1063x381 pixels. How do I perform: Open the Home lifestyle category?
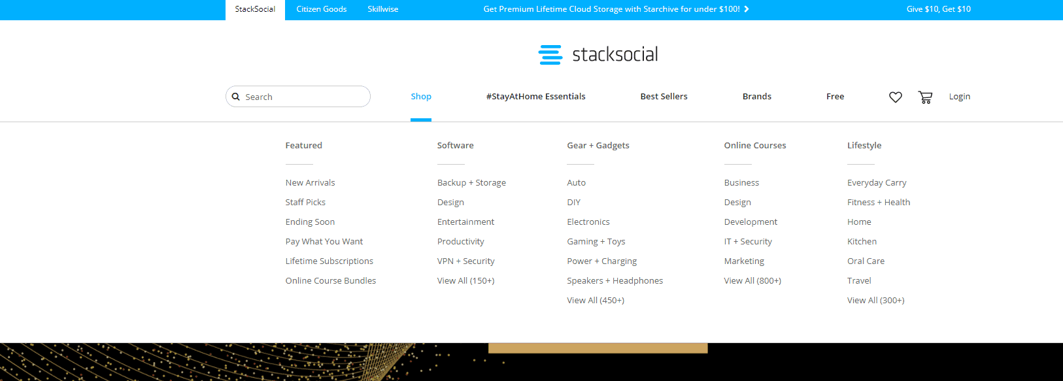(859, 222)
